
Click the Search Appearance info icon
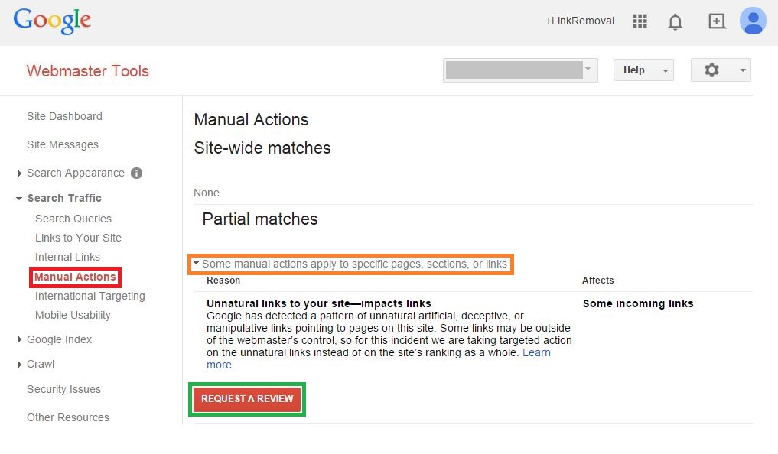tap(137, 173)
